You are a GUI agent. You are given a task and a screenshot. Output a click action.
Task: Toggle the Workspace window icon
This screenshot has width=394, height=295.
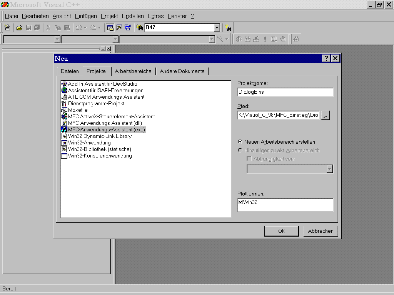coord(110,28)
